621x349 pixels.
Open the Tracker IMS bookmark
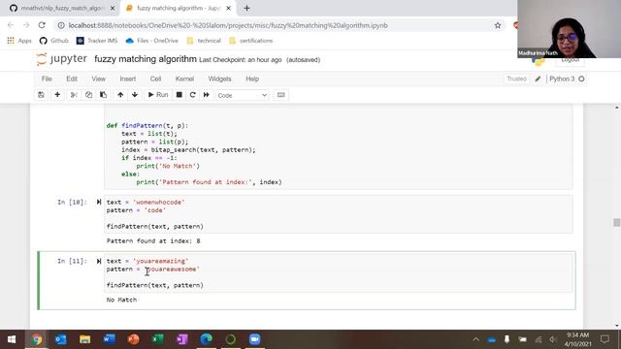coord(97,41)
